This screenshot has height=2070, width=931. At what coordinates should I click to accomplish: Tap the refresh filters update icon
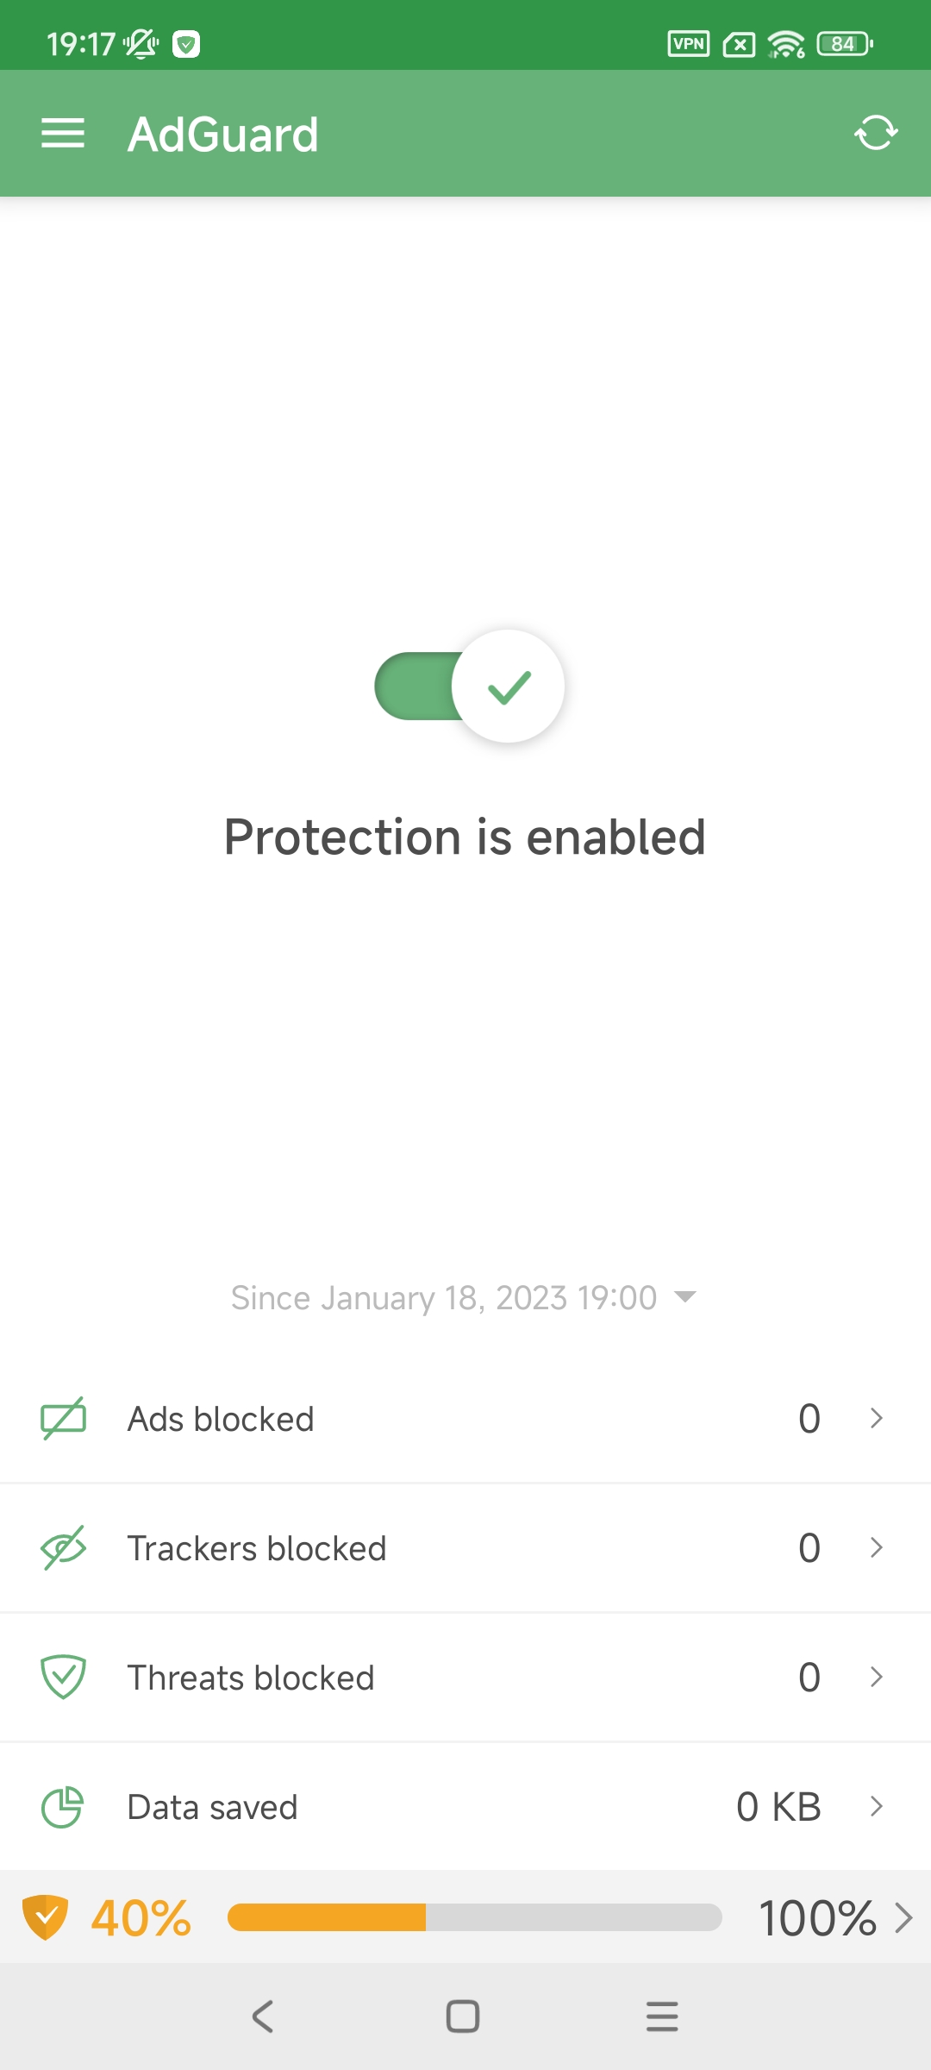click(x=876, y=134)
